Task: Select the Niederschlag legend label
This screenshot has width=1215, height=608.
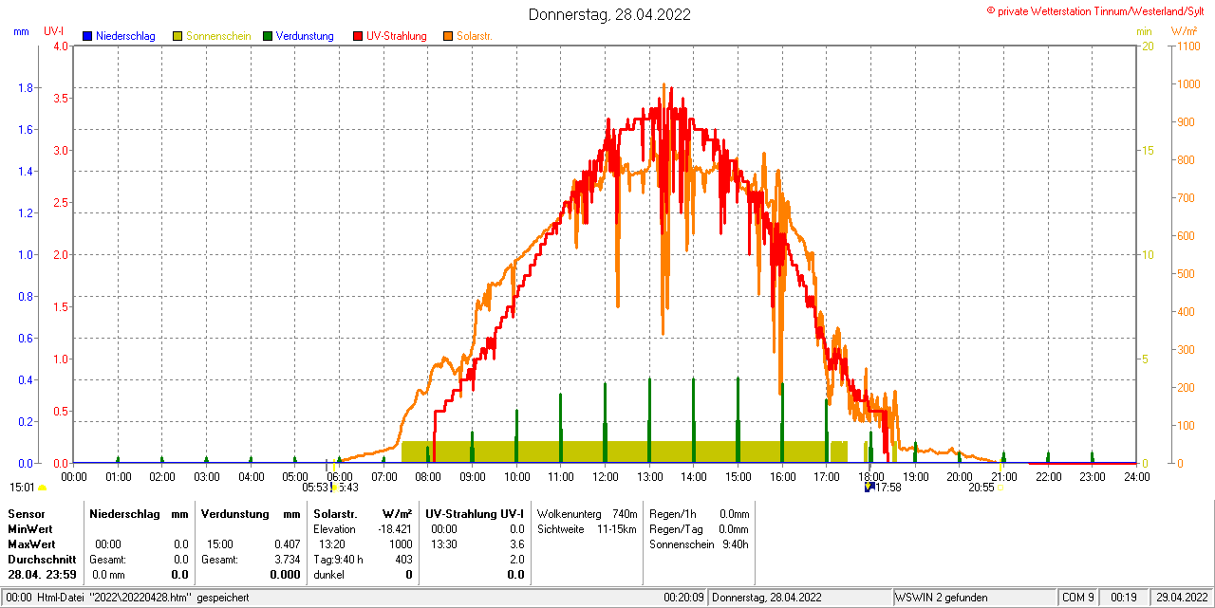Action: pyautogui.click(x=125, y=36)
